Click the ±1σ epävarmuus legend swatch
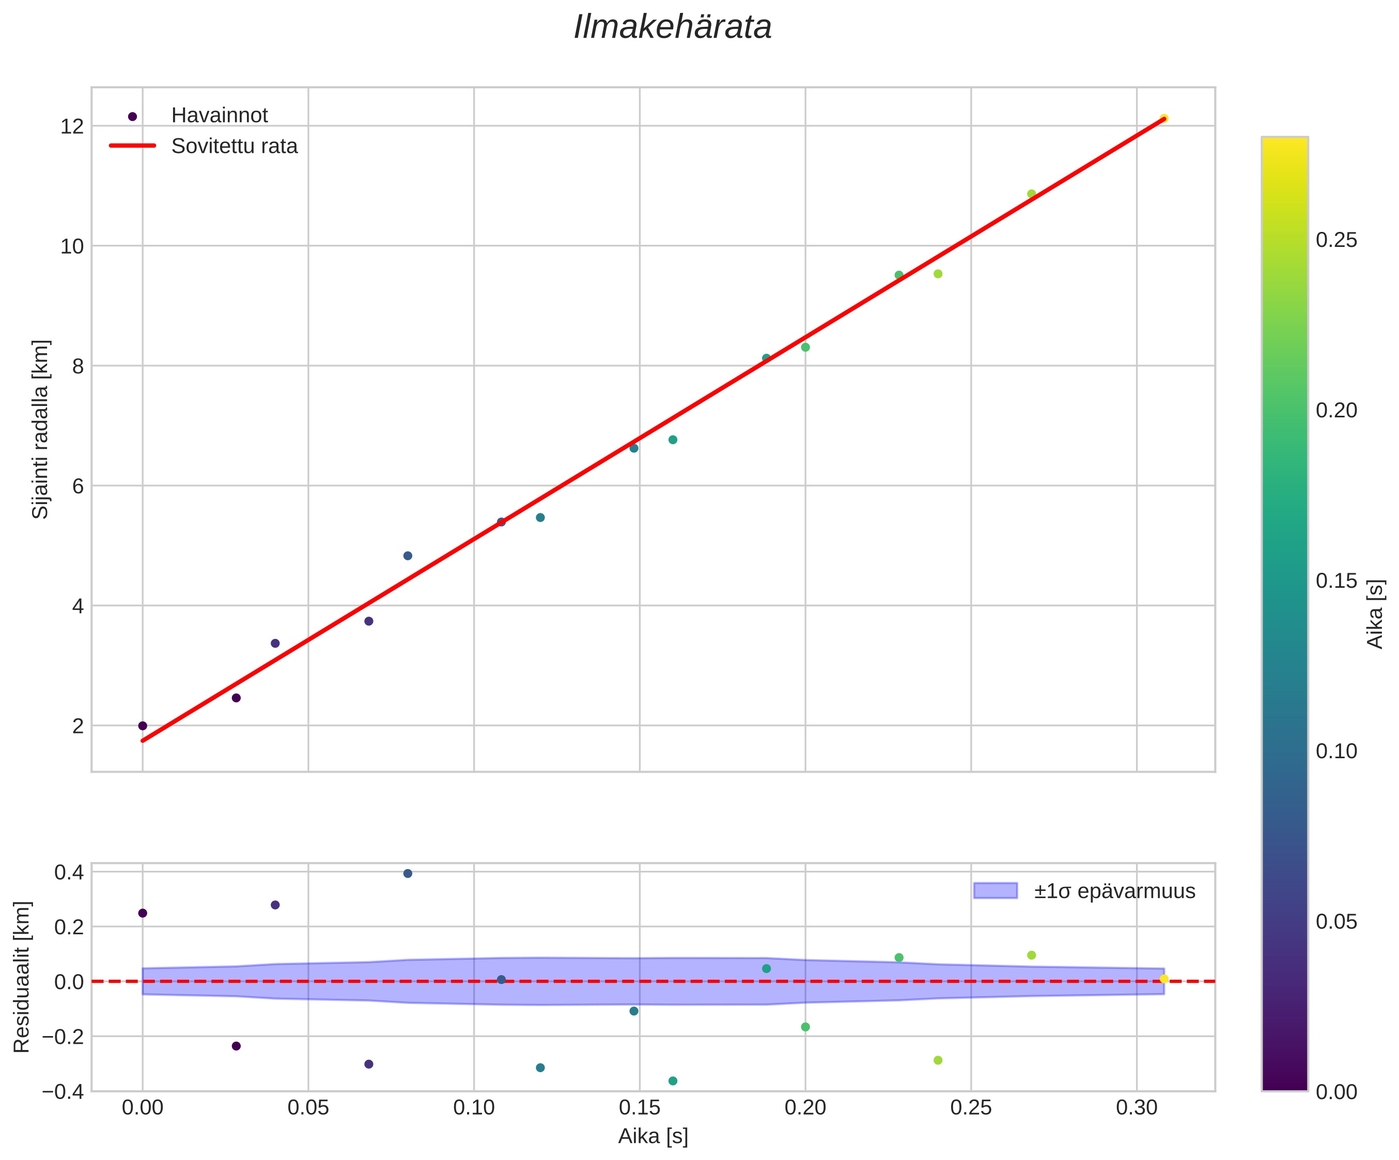This screenshot has height=1160, width=1399. click(x=996, y=891)
